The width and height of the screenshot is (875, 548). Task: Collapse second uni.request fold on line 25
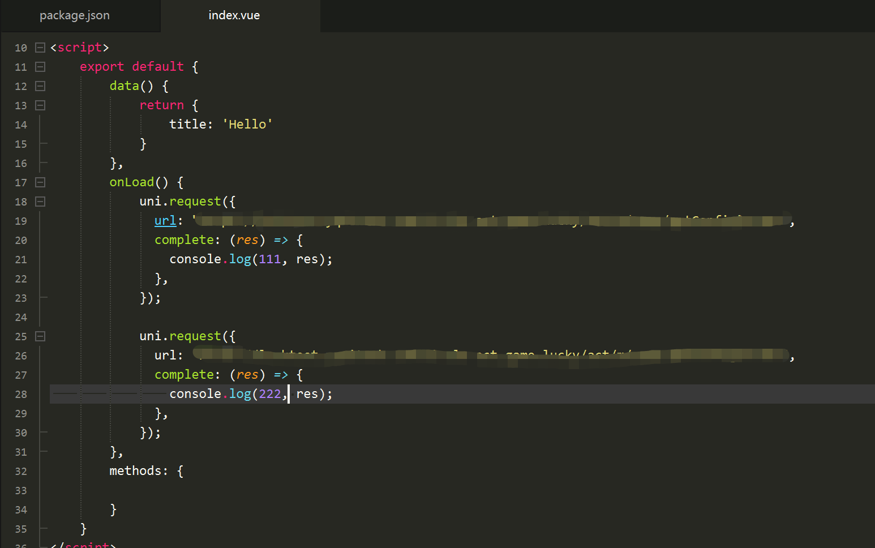pyautogui.click(x=40, y=336)
